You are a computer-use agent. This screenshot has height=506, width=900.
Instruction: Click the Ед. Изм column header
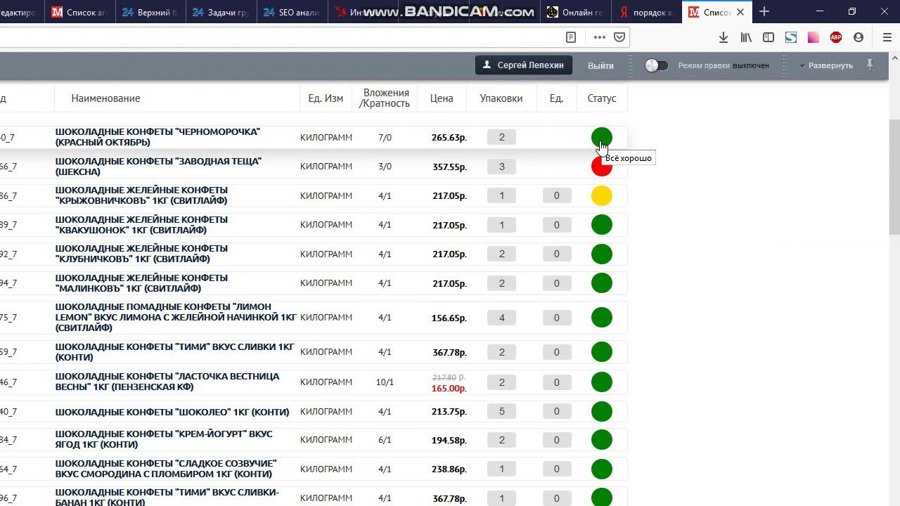[x=326, y=98]
